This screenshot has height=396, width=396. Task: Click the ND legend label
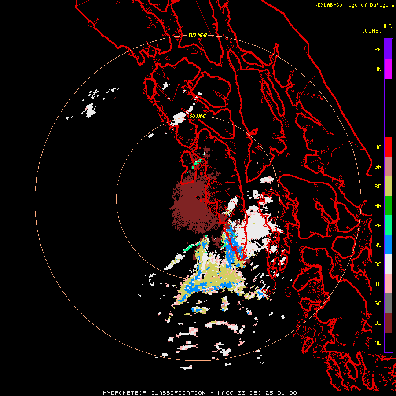pos(378,343)
